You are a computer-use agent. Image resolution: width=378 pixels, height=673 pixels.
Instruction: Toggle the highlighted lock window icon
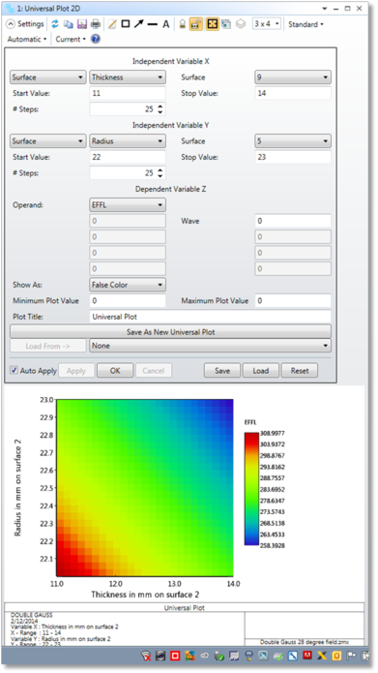(196, 24)
